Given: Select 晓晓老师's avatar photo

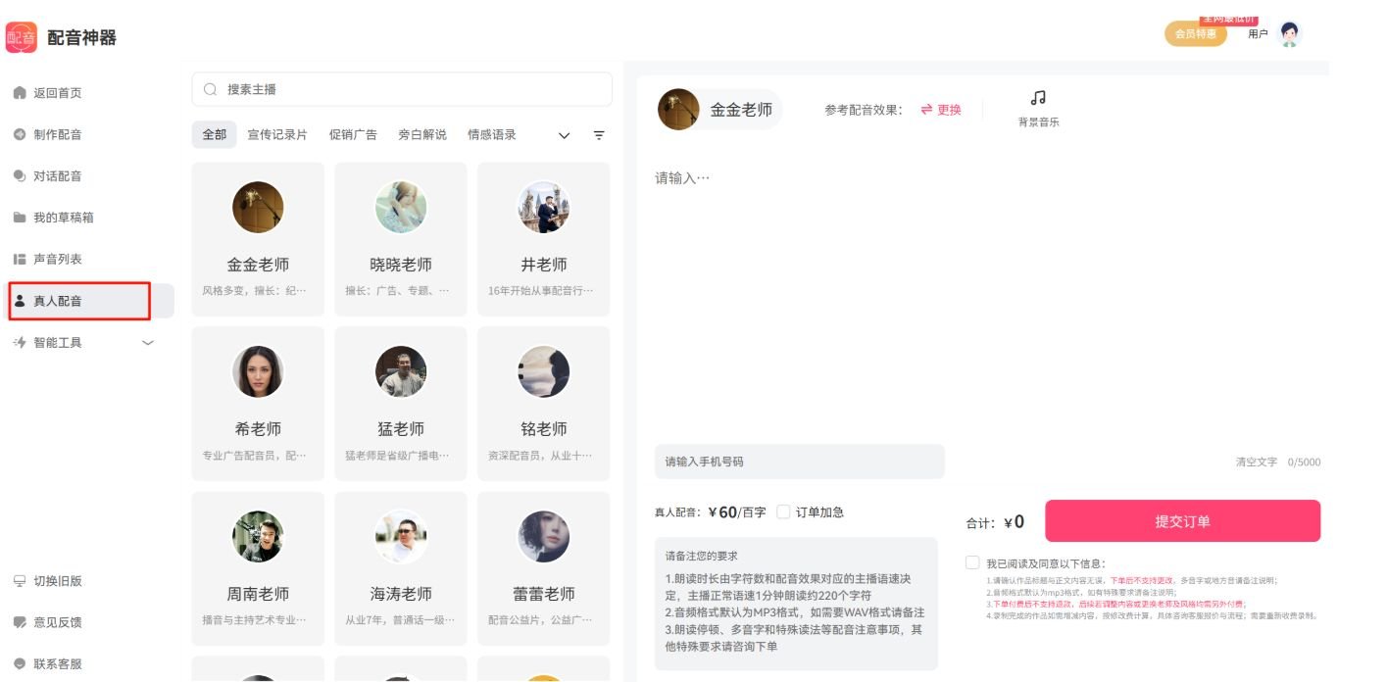Looking at the screenshot, I should click(x=401, y=207).
